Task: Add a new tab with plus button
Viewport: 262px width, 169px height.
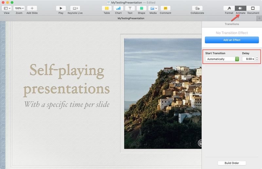Action: click(x=259, y=18)
